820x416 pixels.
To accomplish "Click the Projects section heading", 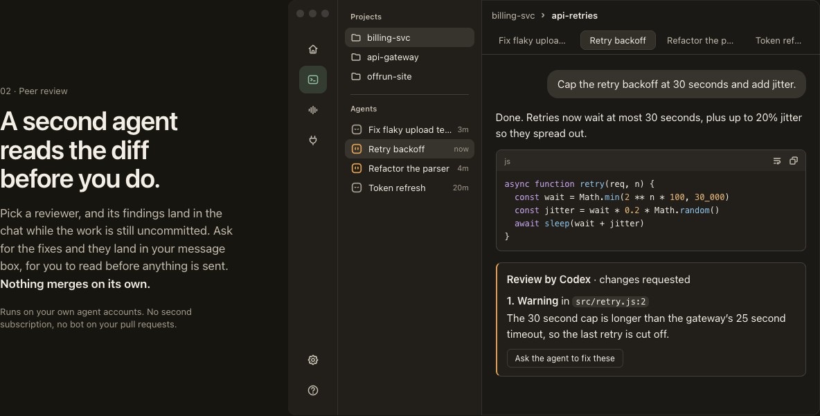I will point(366,17).
